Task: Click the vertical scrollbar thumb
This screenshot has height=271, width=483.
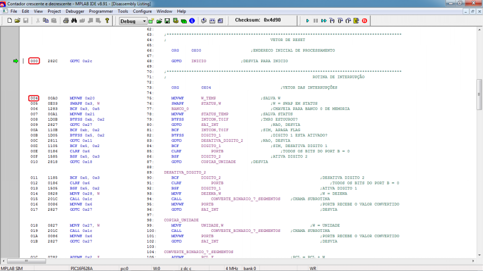Action: 479,94
